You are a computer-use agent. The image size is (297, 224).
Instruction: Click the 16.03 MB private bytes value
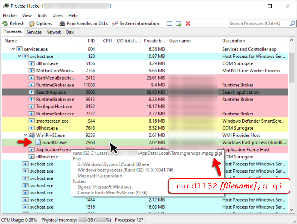(155, 207)
